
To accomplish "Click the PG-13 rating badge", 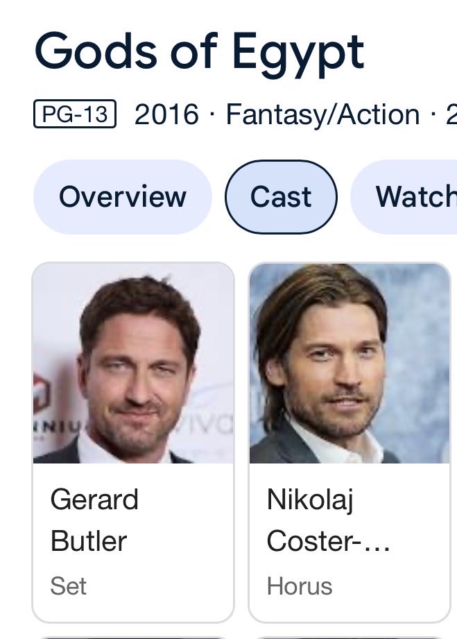I will (75, 114).
